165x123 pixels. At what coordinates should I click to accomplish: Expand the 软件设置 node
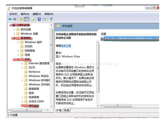(14, 29)
